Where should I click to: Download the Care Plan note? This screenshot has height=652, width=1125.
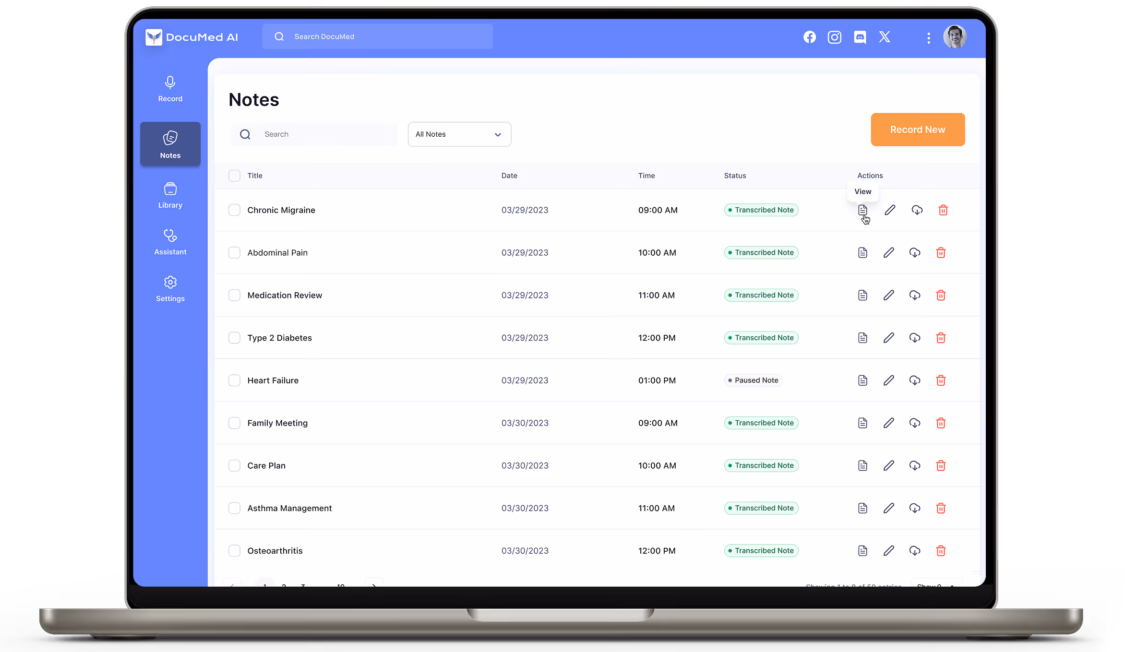(915, 466)
